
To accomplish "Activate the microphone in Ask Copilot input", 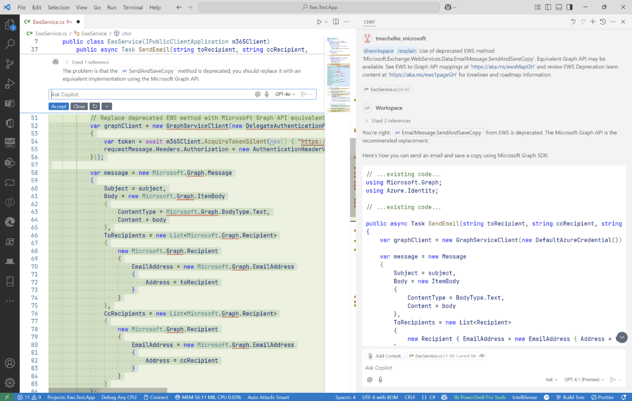I will 267,94.
